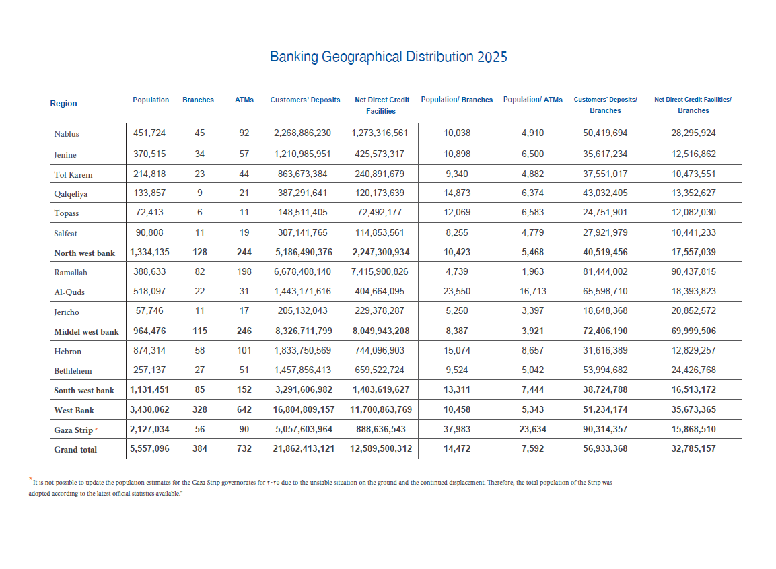Select the 'West Bank' total label
Image resolution: width=776 pixels, height=569 pixels.
[74, 411]
